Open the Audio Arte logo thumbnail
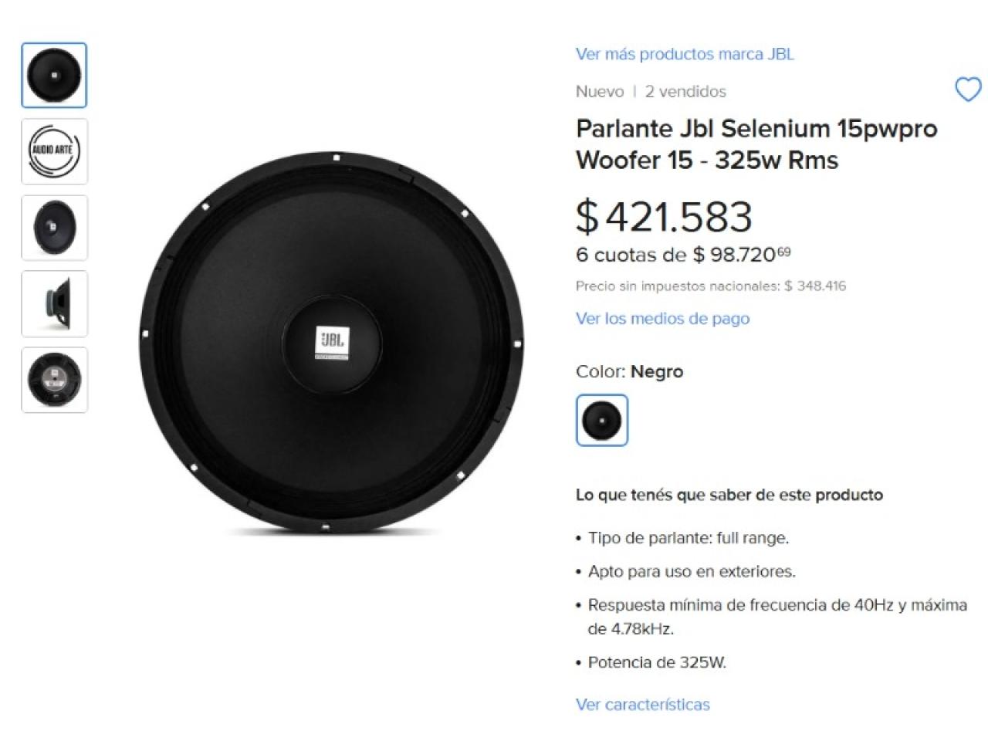Viewport: 988px width, 741px height. pos(54,151)
